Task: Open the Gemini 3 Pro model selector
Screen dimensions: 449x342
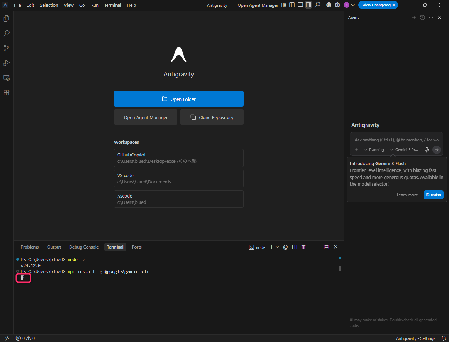Action: pyautogui.click(x=404, y=150)
